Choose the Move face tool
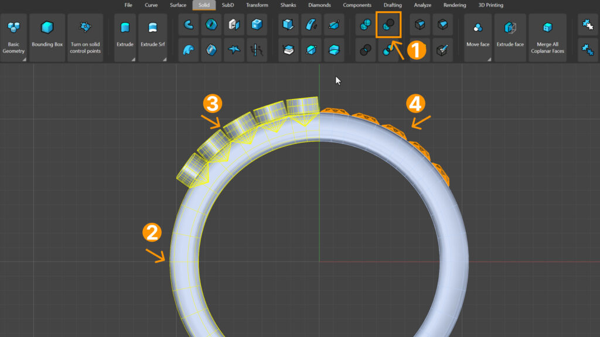600x337 pixels. (478, 37)
